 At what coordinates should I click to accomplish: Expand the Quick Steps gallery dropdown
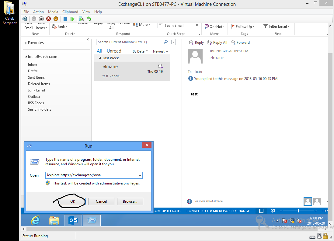click(x=197, y=25)
